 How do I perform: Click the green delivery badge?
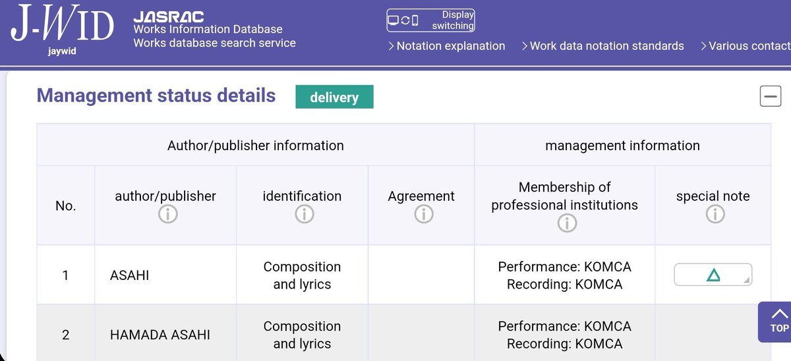[334, 97]
